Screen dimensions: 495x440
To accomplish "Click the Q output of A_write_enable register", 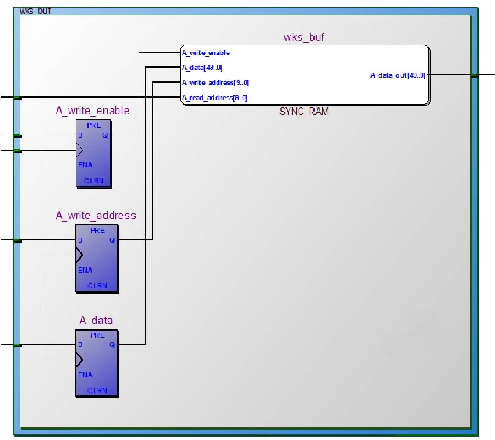I will click(105, 135).
